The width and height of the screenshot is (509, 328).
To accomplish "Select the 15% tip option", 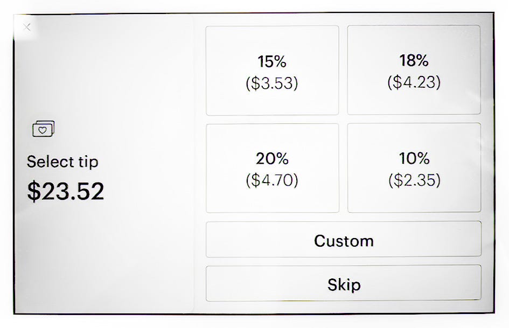I will 272,71.
